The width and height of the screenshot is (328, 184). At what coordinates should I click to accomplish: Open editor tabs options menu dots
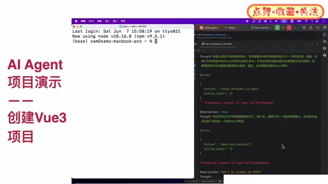(318, 35)
